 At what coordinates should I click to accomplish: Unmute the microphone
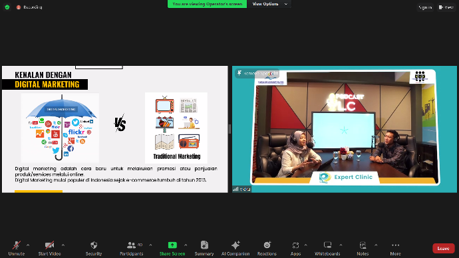coord(17,248)
